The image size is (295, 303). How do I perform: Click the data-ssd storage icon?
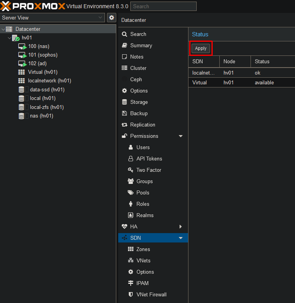[x=21, y=90]
